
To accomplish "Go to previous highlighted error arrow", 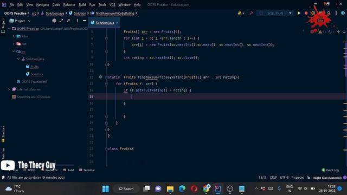I will click(x=338, y=32).
